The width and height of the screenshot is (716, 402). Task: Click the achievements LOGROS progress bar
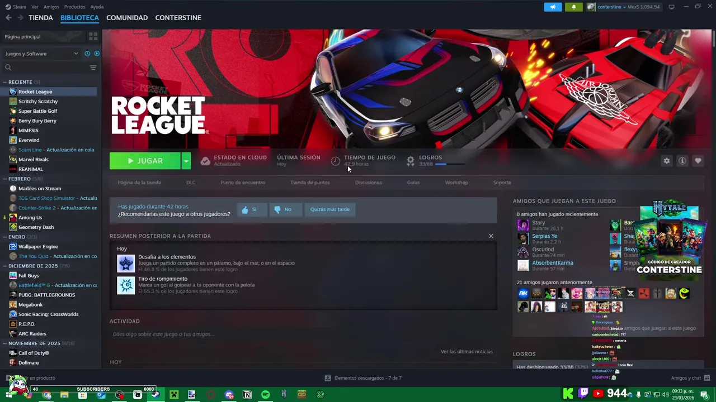pyautogui.click(x=449, y=164)
